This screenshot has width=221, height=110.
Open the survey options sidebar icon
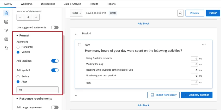point(6,39)
